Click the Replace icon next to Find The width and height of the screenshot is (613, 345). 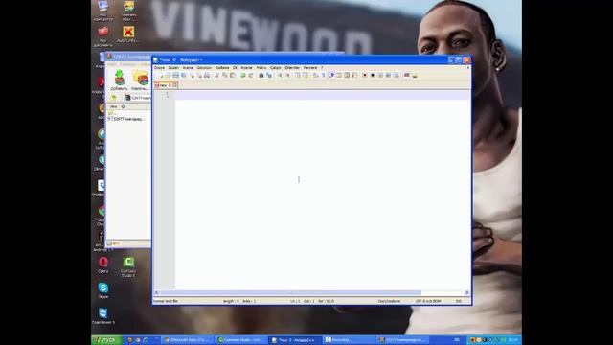click(x=269, y=75)
